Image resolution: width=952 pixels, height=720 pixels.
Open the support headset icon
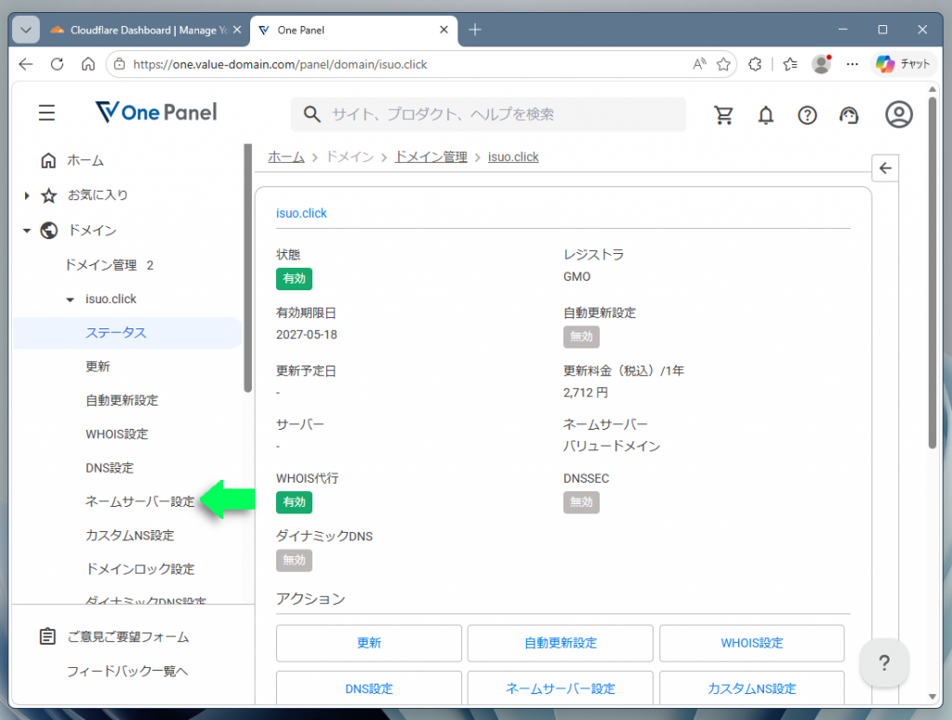[x=849, y=114]
